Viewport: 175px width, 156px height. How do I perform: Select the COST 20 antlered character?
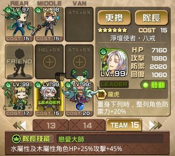coord(79,99)
